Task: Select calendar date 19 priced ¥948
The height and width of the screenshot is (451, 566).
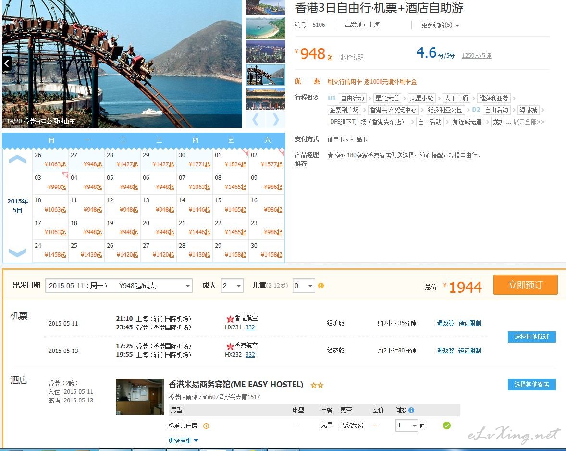Action: (x=123, y=228)
